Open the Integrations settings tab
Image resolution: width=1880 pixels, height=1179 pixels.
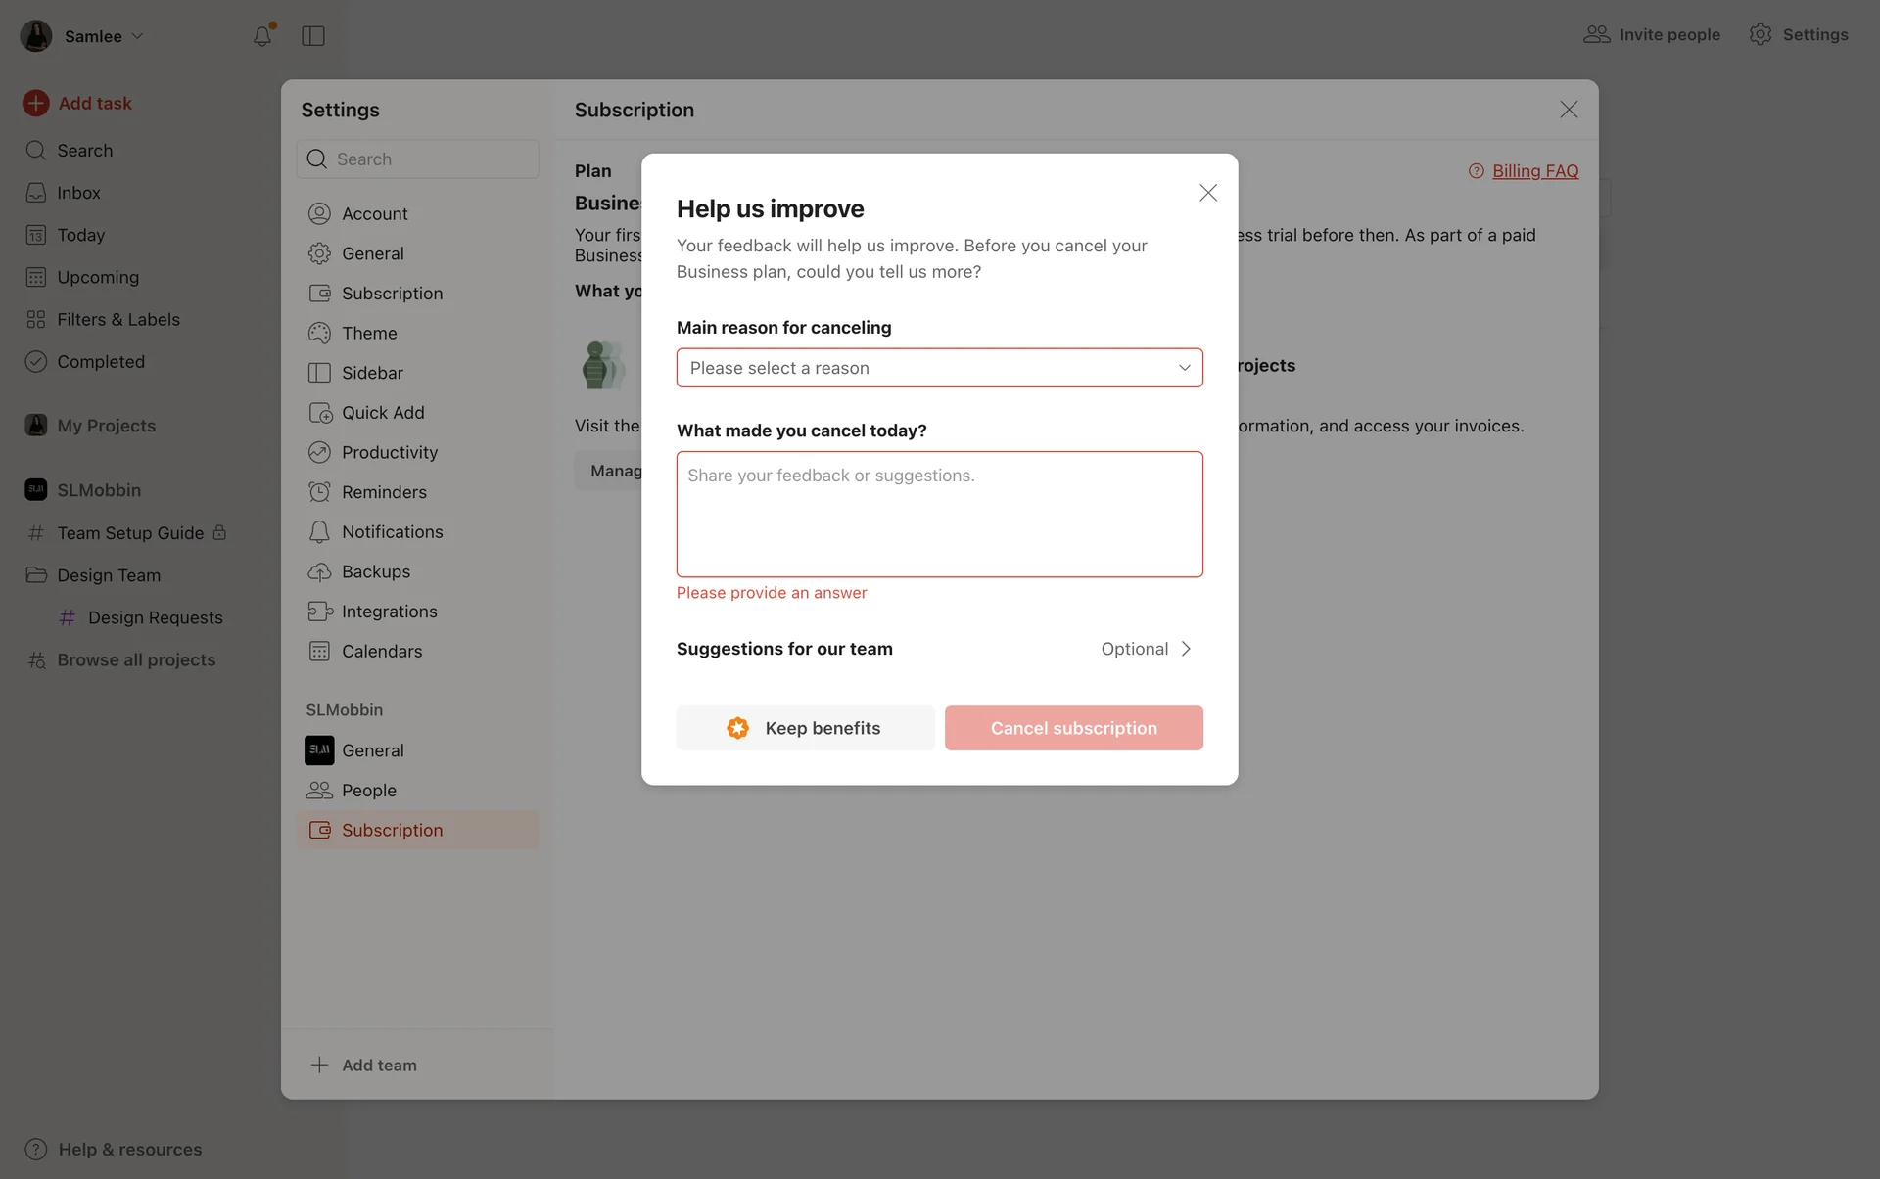click(389, 612)
